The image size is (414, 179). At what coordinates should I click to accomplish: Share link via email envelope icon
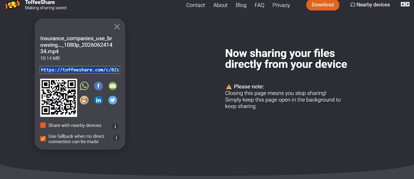[x=113, y=86]
